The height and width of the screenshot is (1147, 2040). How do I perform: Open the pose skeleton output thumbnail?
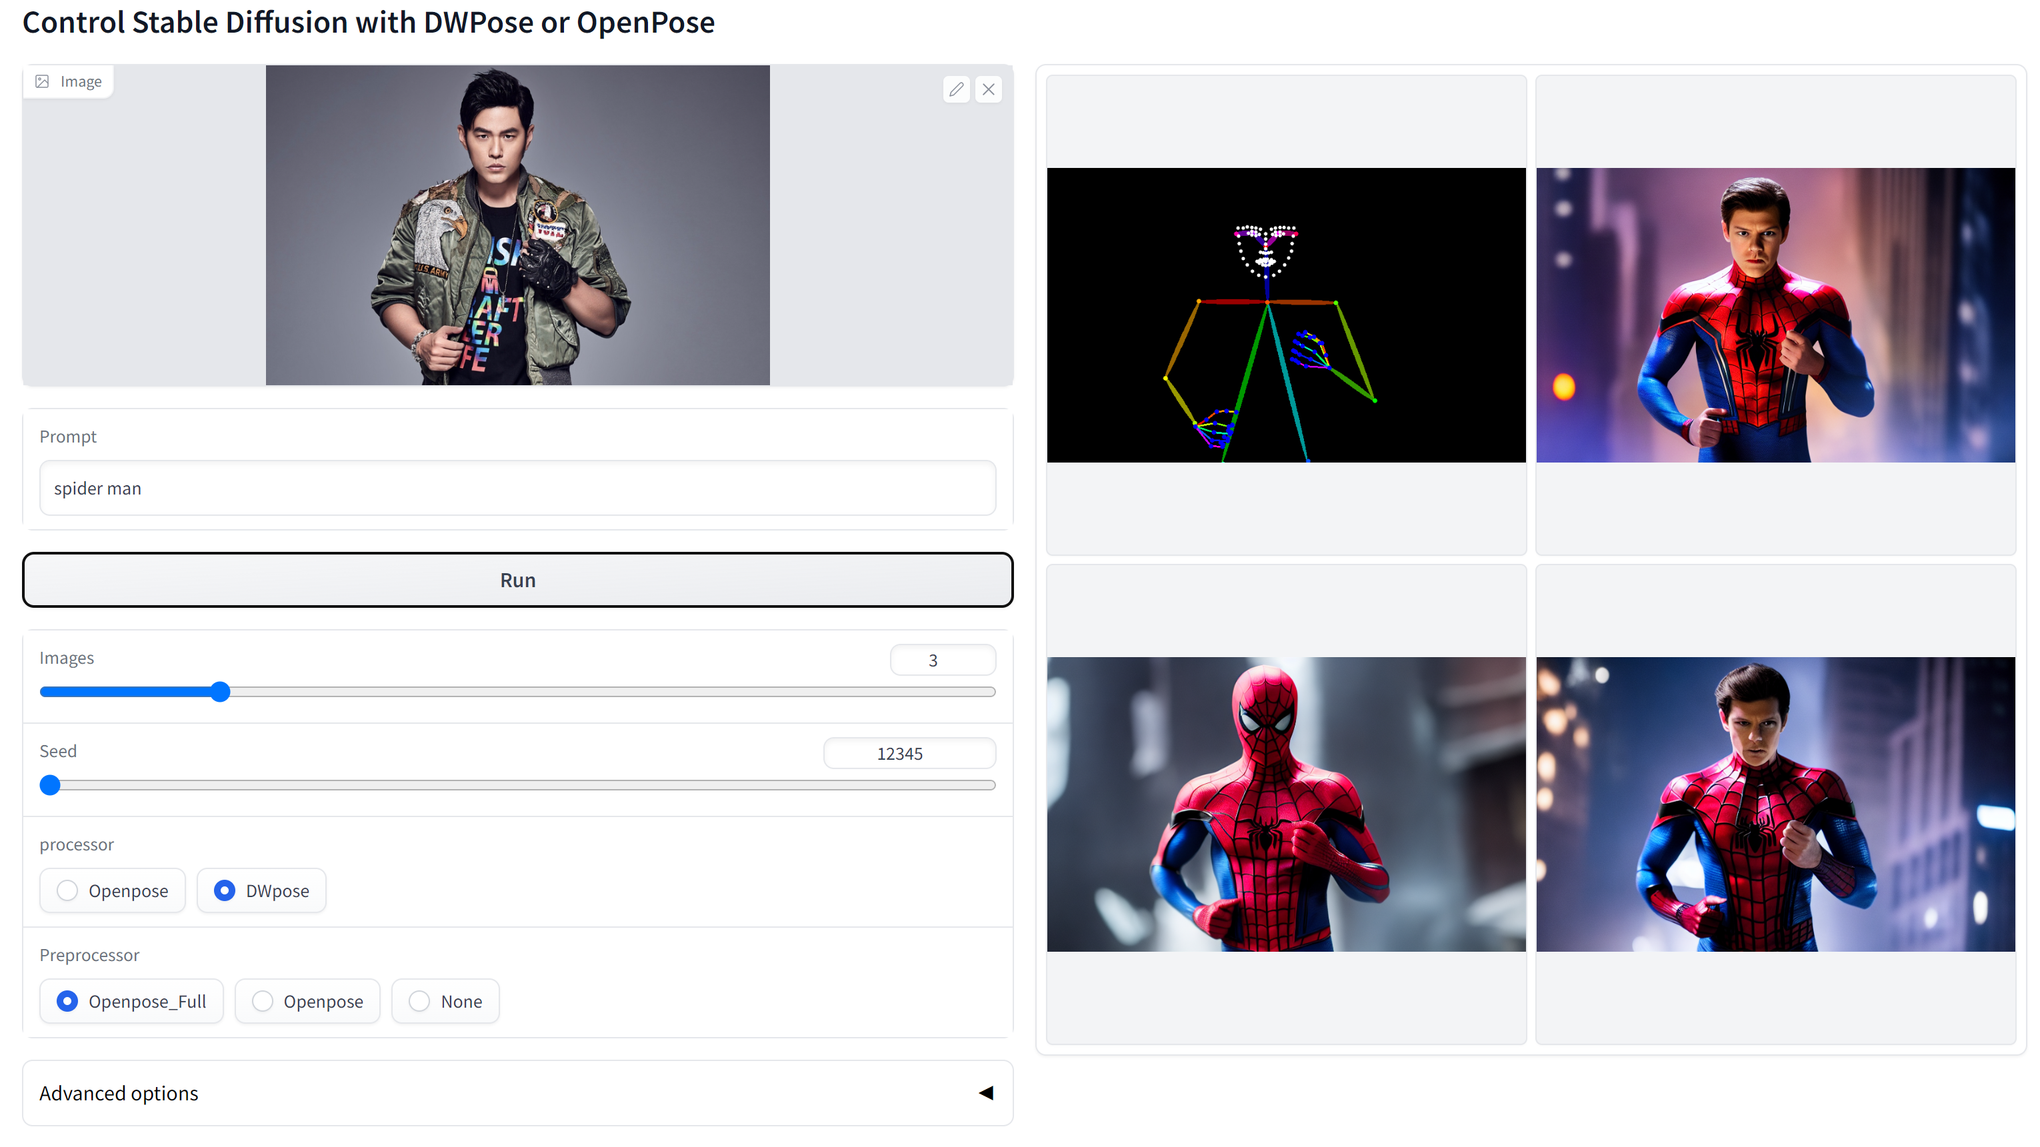pyautogui.click(x=1285, y=315)
